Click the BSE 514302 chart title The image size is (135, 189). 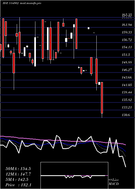click(x=11, y=3)
